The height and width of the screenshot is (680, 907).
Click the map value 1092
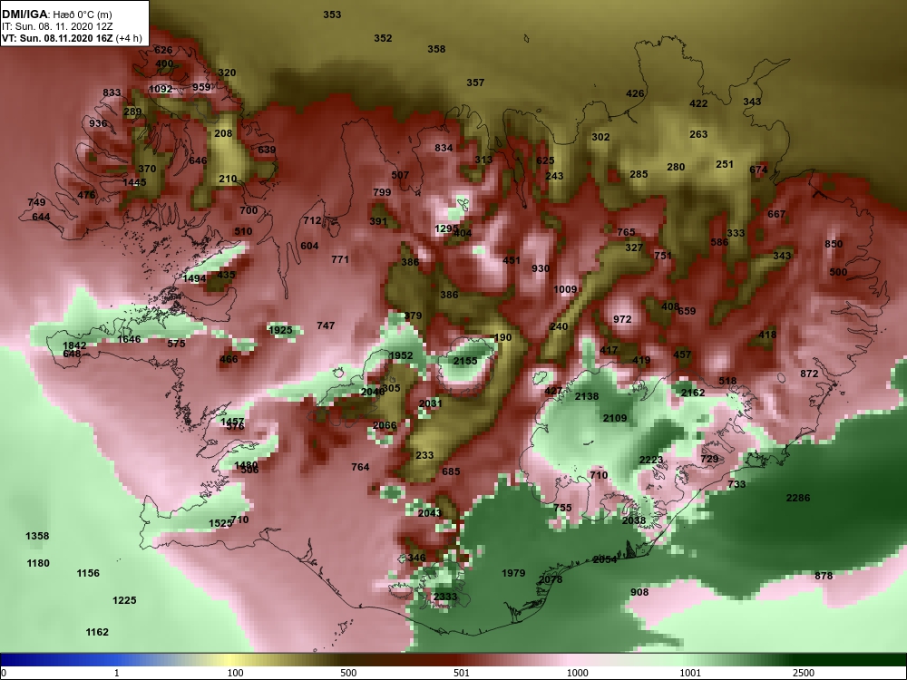point(161,89)
